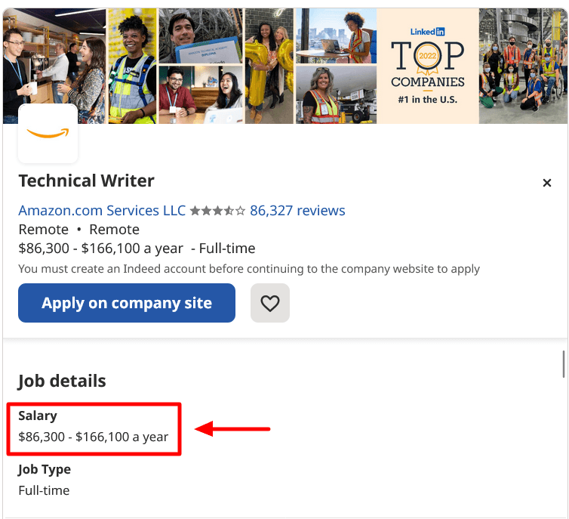This screenshot has height=519, width=569.
Task: Click the LinkedIn logo in the banner
Action: pyautogui.click(x=427, y=32)
